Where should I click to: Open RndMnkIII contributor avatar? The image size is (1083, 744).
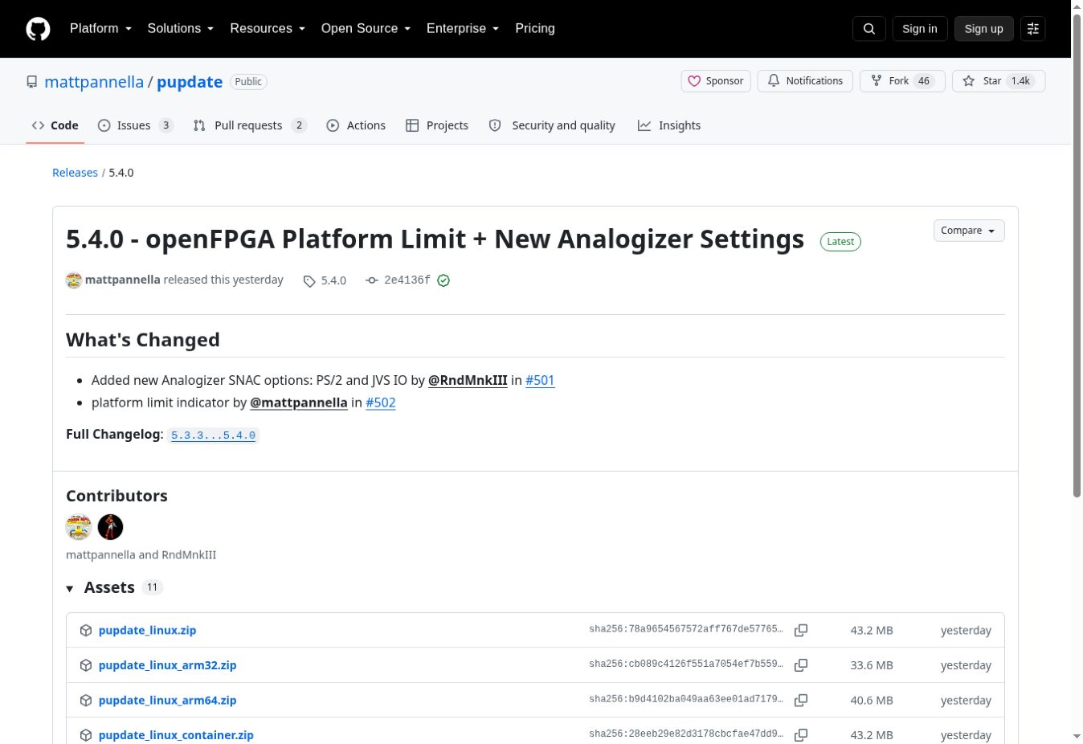(x=110, y=527)
